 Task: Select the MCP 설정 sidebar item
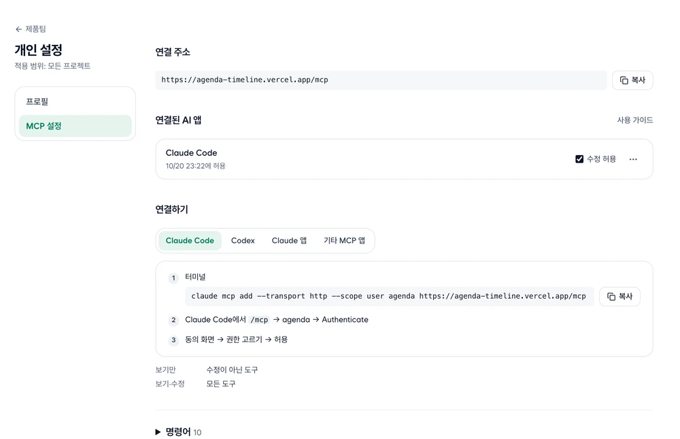click(x=75, y=126)
